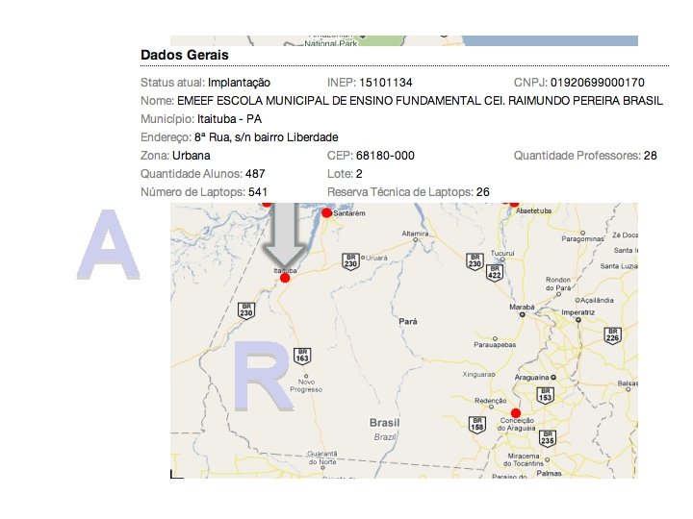Select the Lote value '2'

pyautogui.click(x=359, y=174)
